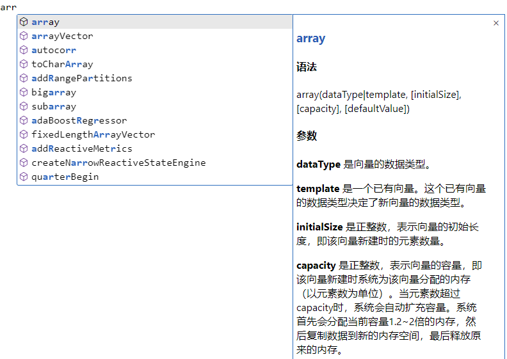
Task: Click the typed text arr in editor
Action: [8, 8]
